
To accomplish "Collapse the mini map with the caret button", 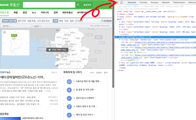I will point(4,32).
